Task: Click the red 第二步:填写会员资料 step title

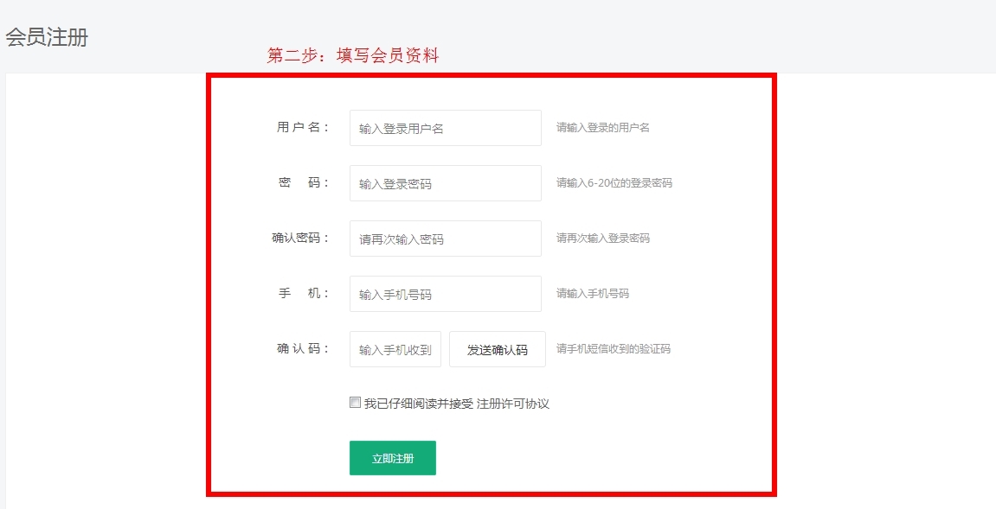Action: 353,56
